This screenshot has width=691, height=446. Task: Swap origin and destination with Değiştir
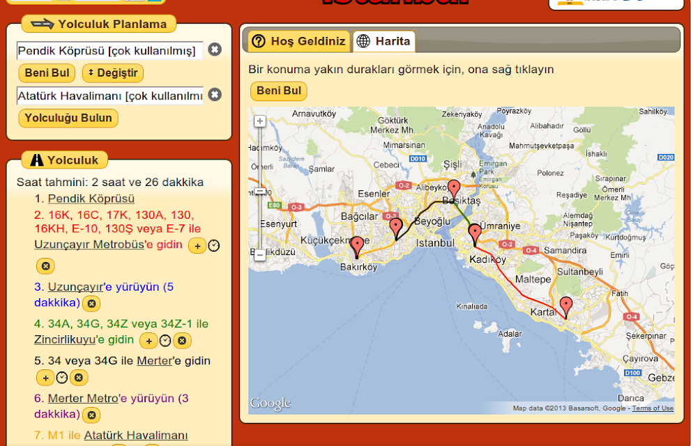113,72
